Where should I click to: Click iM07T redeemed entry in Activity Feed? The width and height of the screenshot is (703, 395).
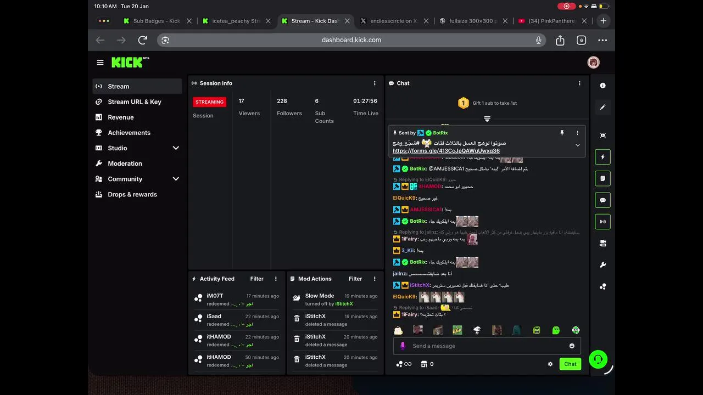coord(236,300)
